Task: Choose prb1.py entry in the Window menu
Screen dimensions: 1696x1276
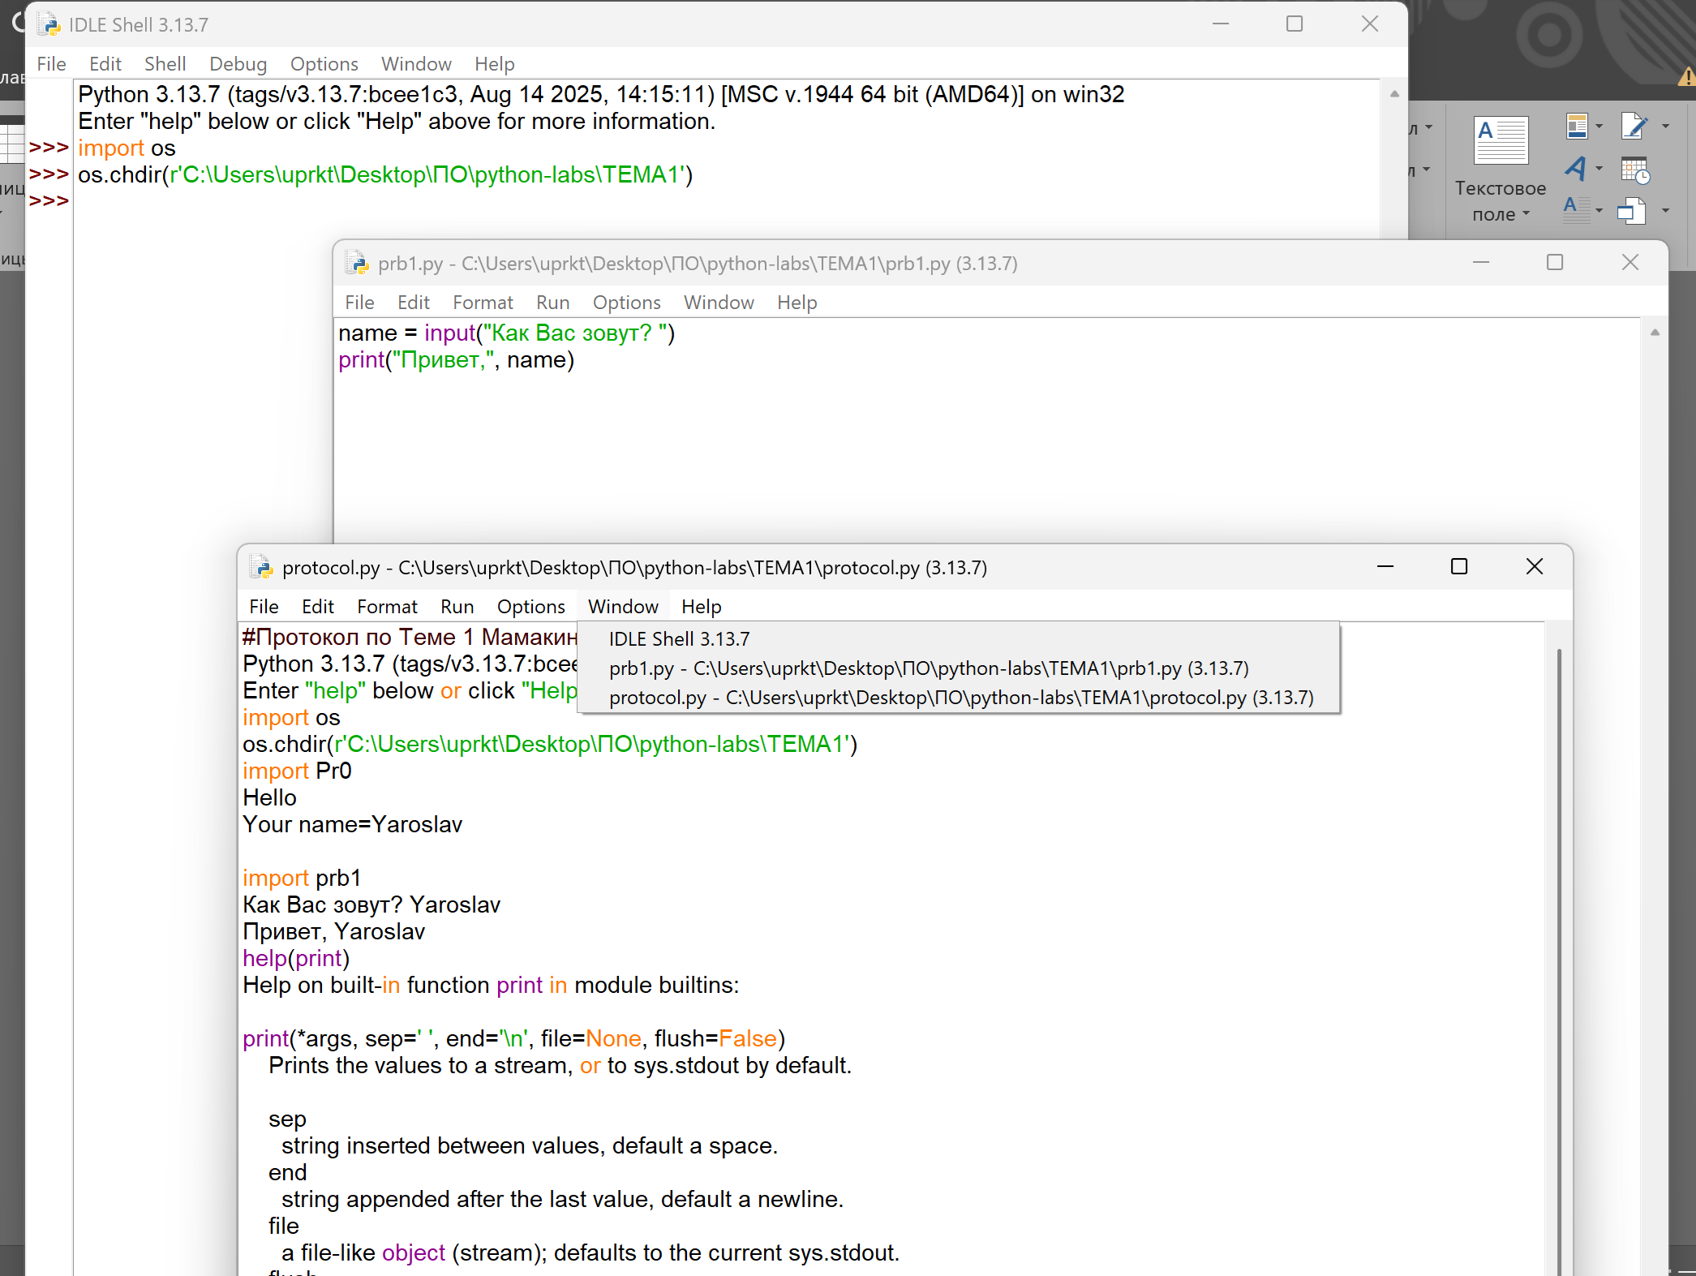Action: tap(928, 668)
